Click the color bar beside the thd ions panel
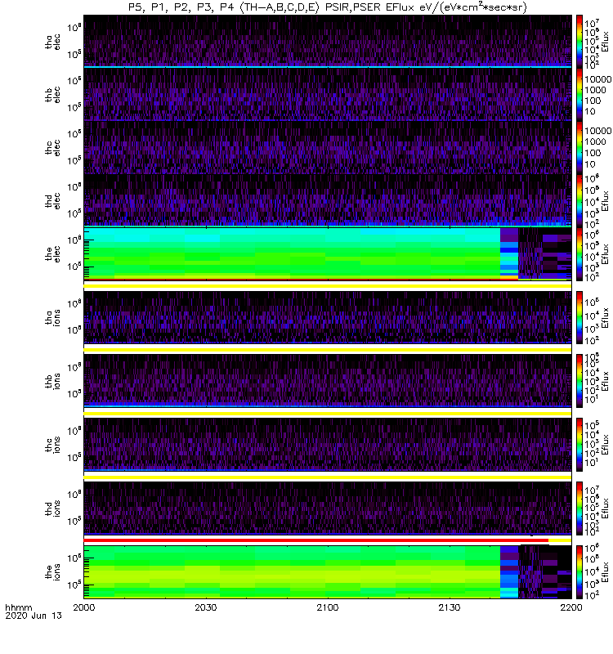The width and height of the screenshot is (613, 654). [x=579, y=508]
